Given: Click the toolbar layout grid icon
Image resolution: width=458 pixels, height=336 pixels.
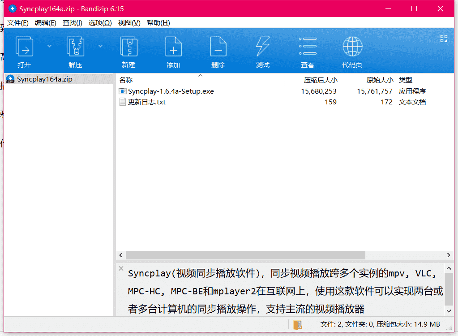Looking at the screenshot, I should pyautogui.click(x=444, y=39).
